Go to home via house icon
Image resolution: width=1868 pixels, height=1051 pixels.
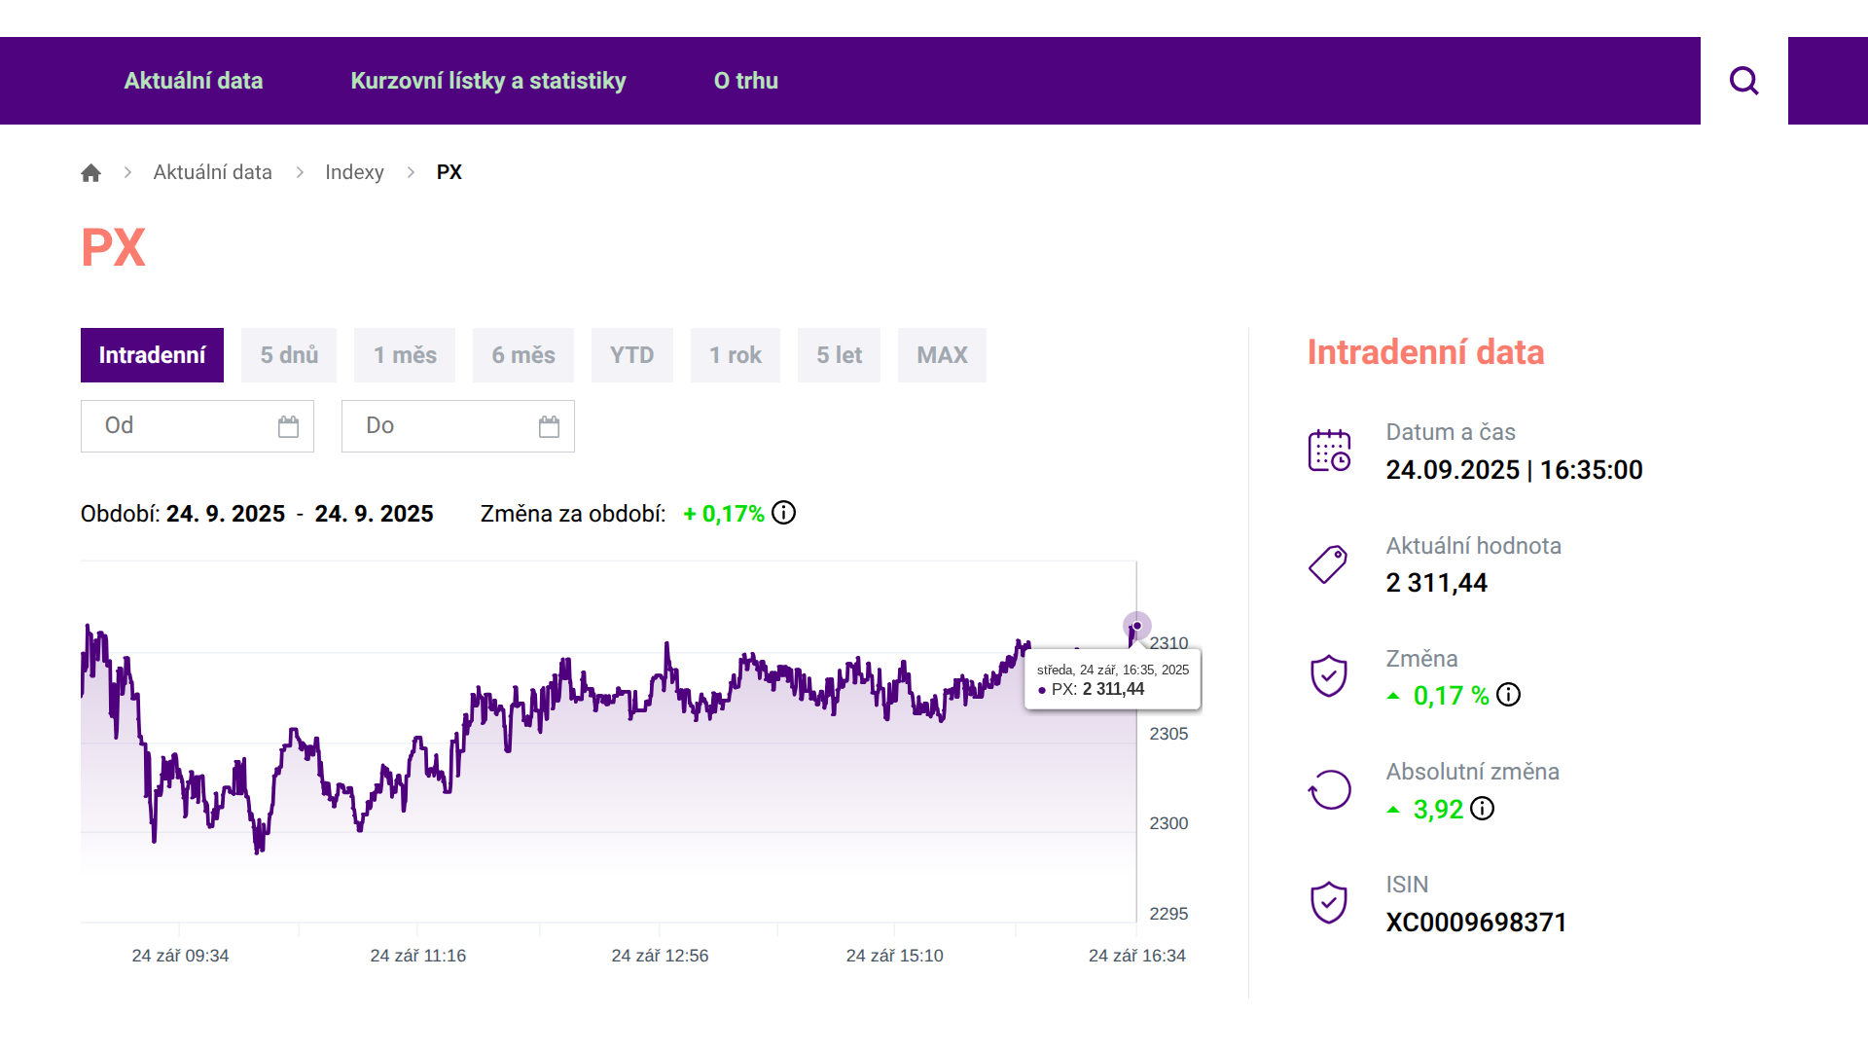tap(90, 172)
